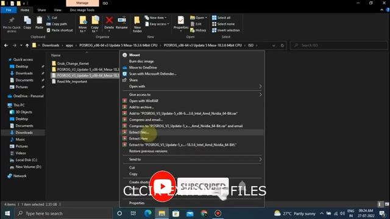
Task: Click Invert selection in the ribbon
Action: [x=225, y=30]
